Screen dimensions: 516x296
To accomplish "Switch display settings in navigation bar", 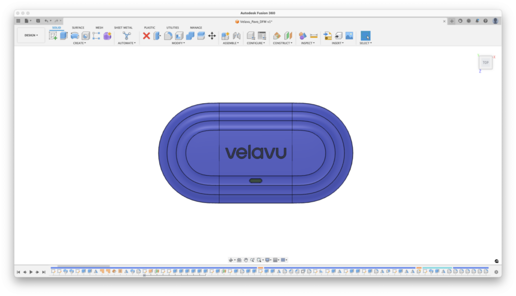I will pyautogui.click(x=268, y=259).
